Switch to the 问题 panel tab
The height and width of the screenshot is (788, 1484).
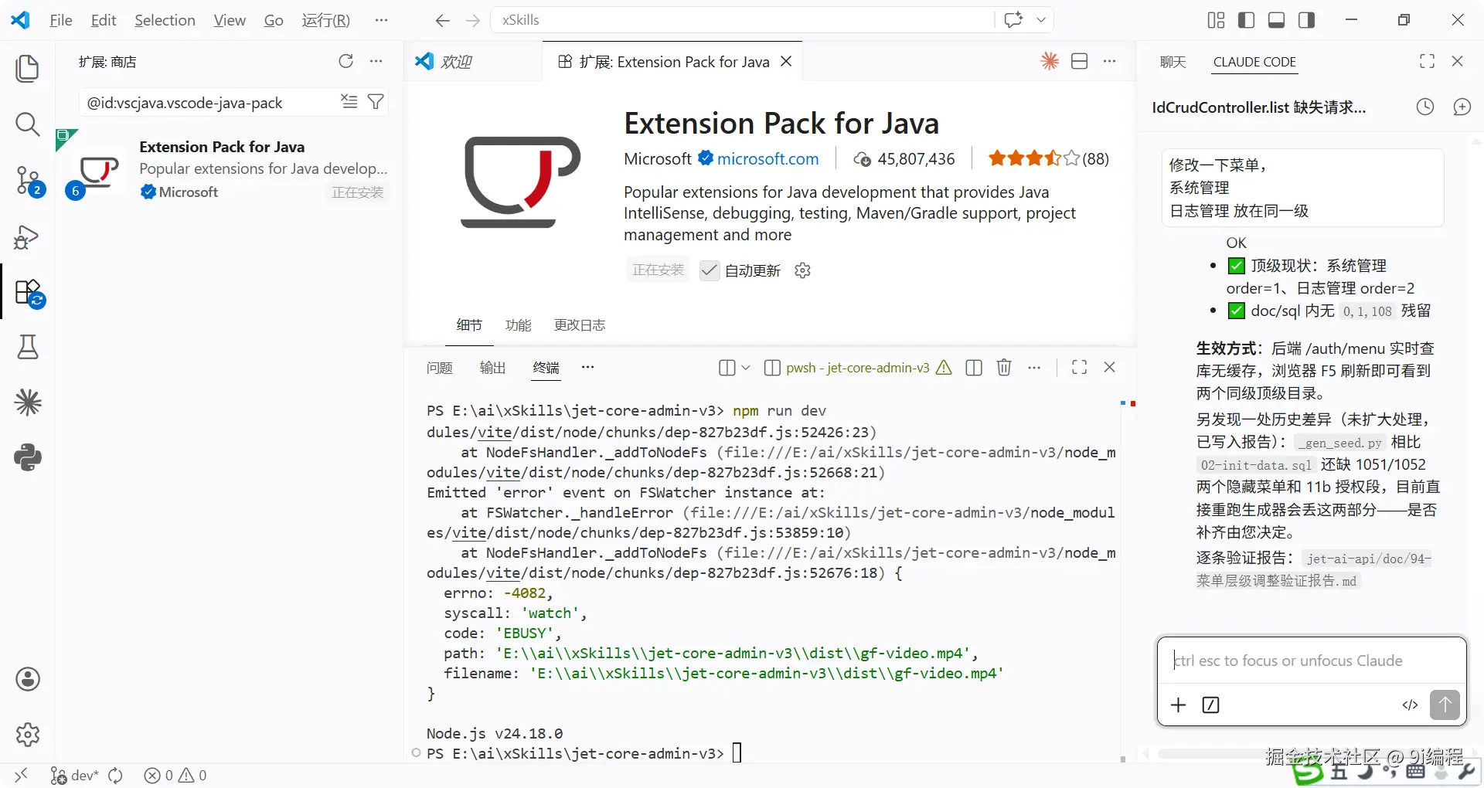coord(439,368)
